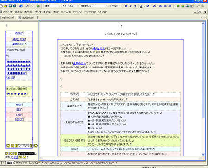Open the ファイル(F) menu
The height and width of the screenshot is (168, 208).
point(8,12)
